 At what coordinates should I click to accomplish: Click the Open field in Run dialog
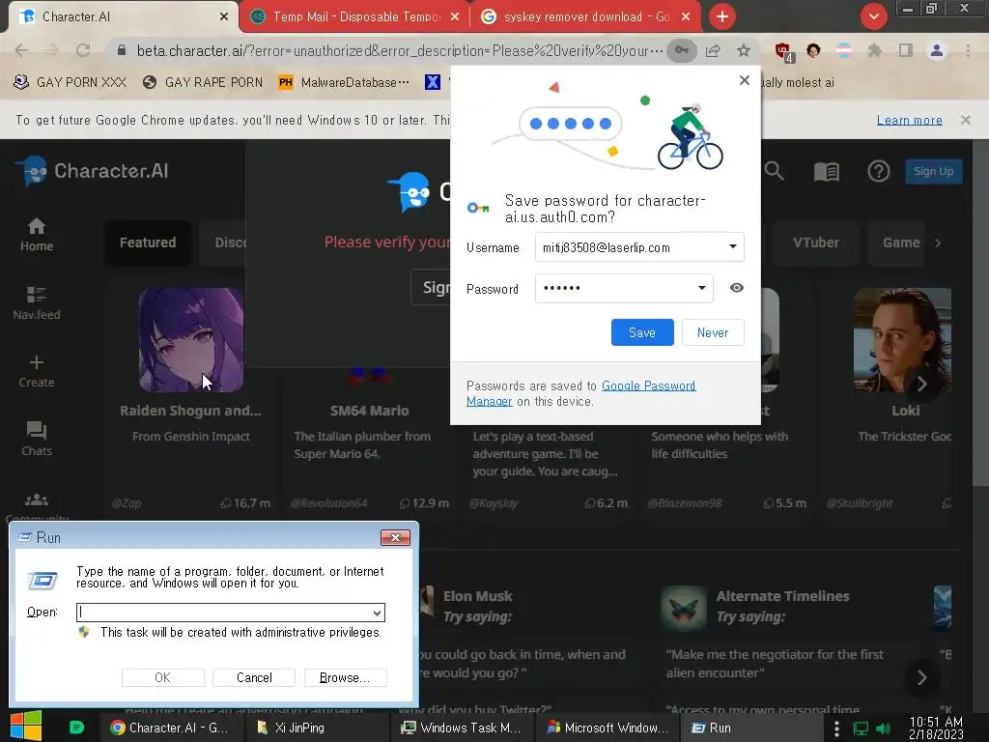click(231, 612)
